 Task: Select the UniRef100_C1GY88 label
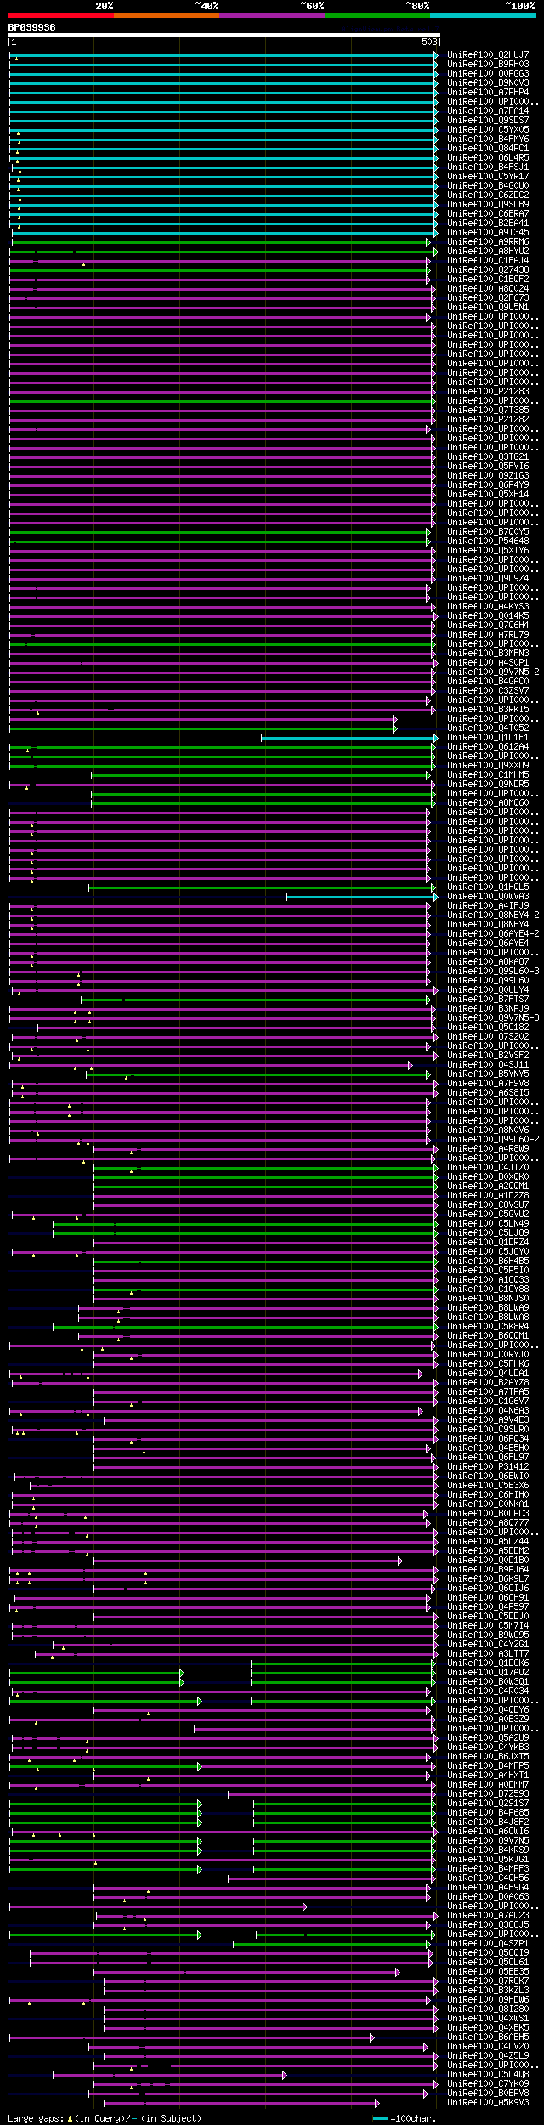pyautogui.click(x=488, y=1289)
